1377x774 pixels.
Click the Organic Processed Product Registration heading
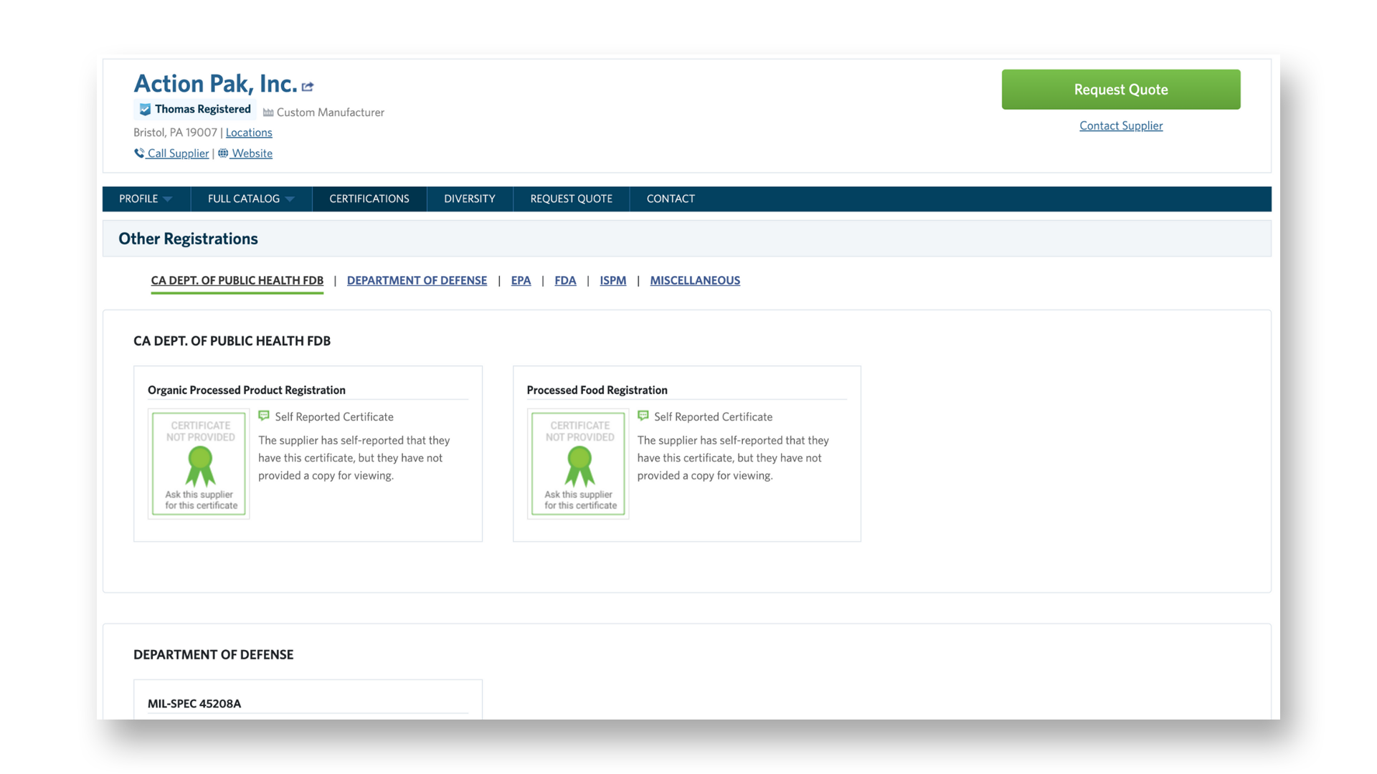(247, 390)
